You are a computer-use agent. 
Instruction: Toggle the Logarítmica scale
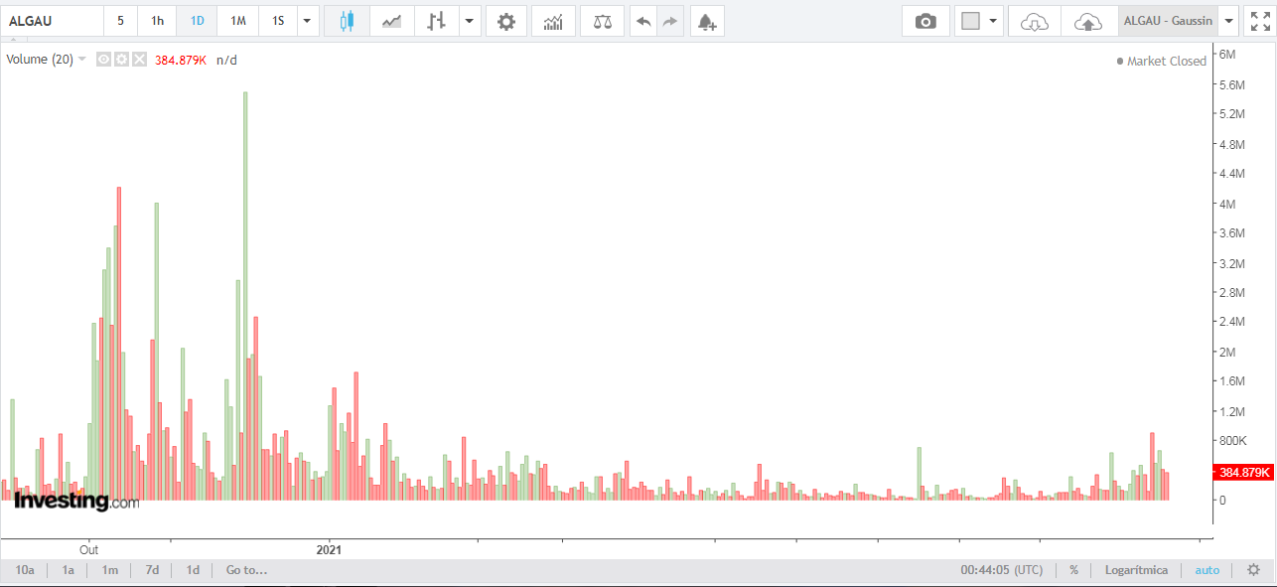point(1136,570)
